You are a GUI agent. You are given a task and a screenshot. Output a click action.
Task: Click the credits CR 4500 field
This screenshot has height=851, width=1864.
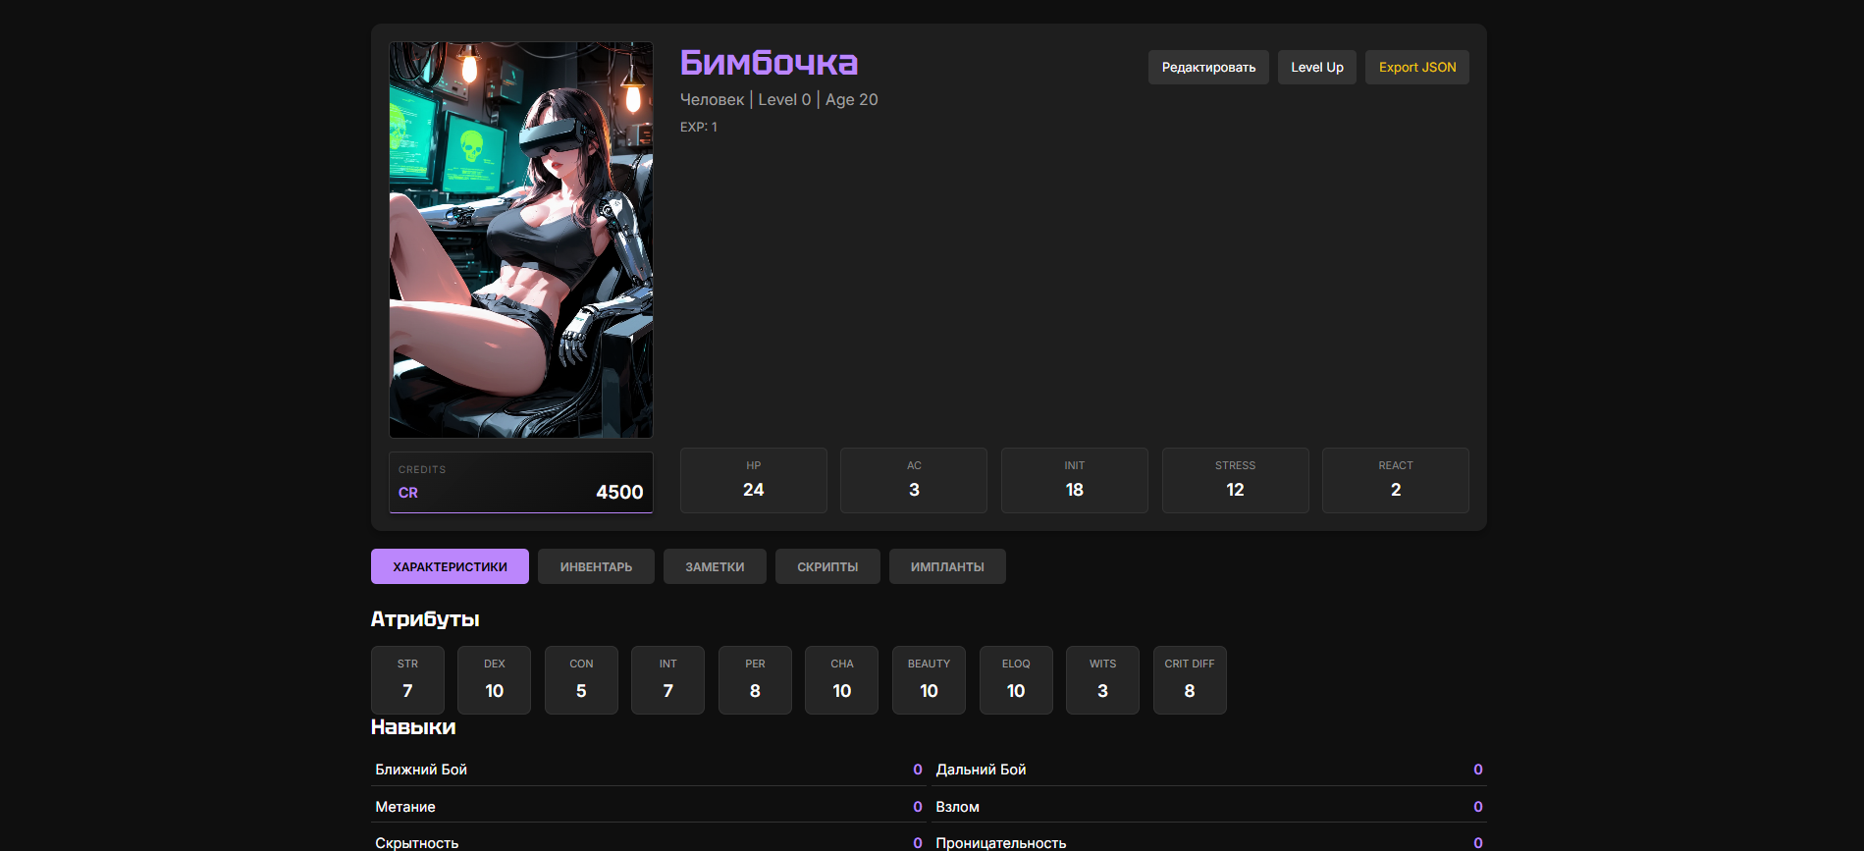521,482
